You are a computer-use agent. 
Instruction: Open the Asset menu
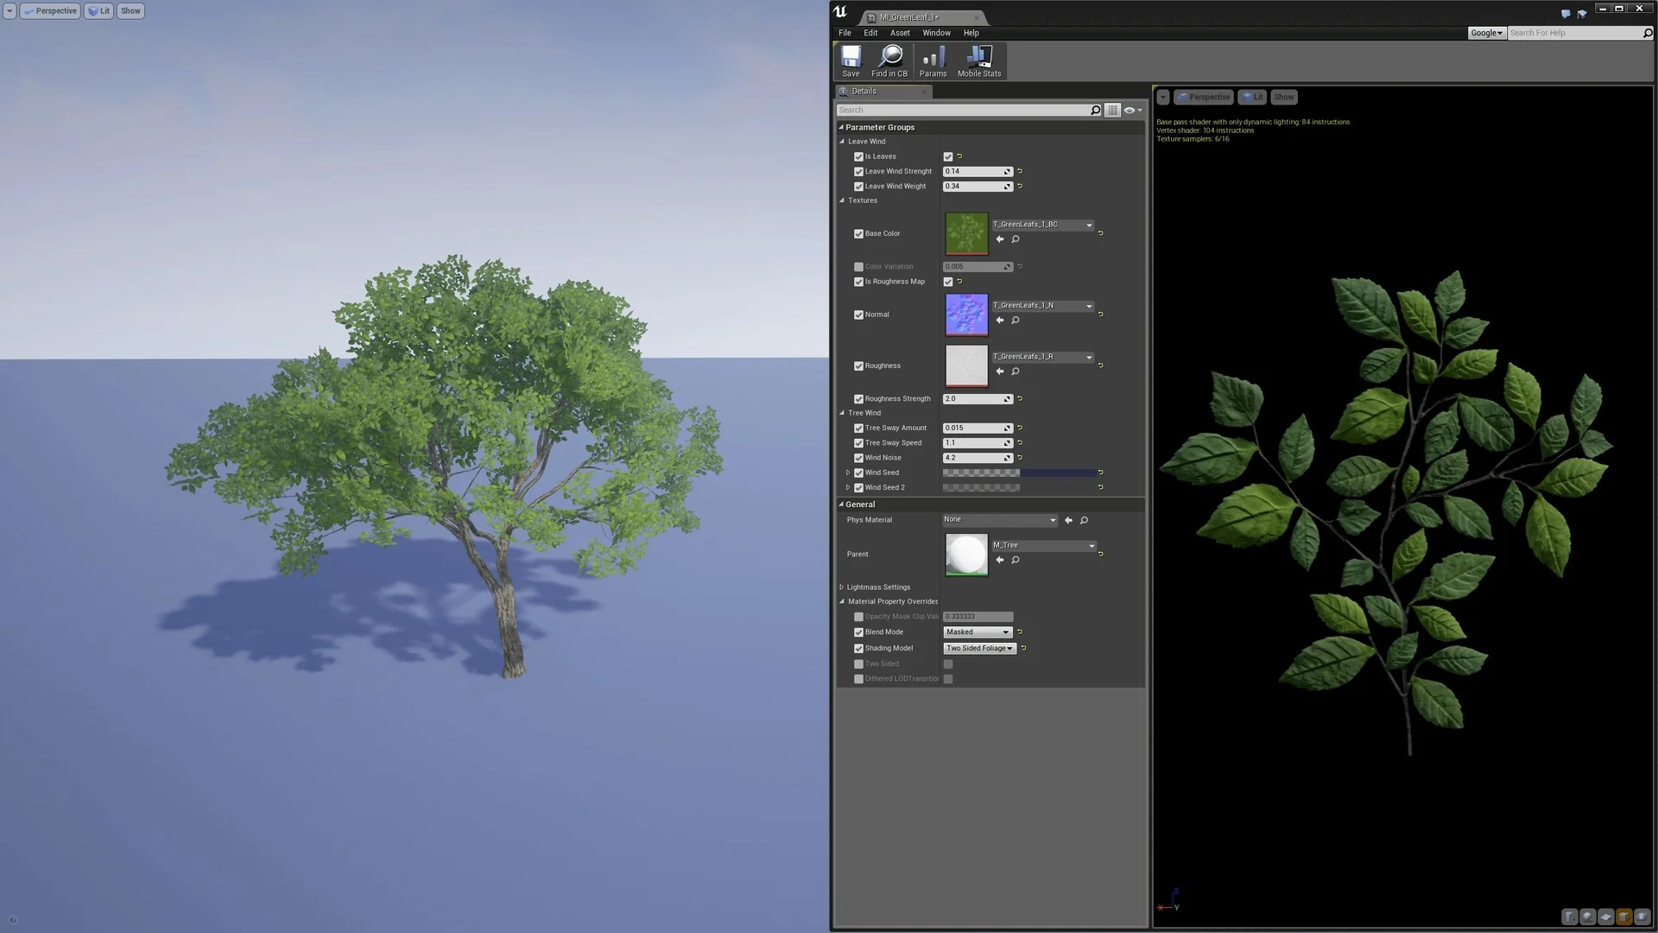pyautogui.click(x=900, y=33)
